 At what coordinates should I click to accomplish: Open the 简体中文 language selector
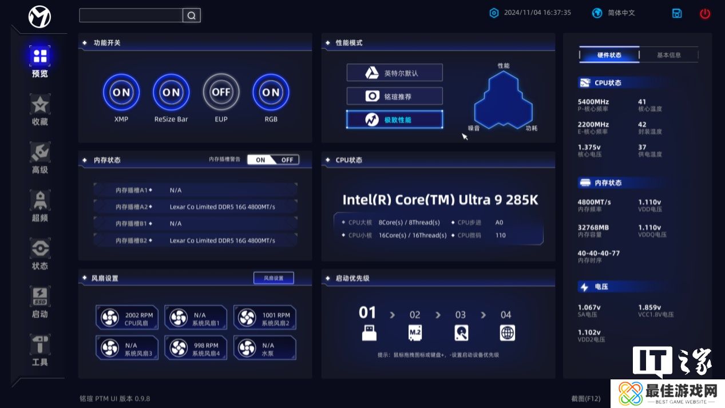click(x=614, y=13)
